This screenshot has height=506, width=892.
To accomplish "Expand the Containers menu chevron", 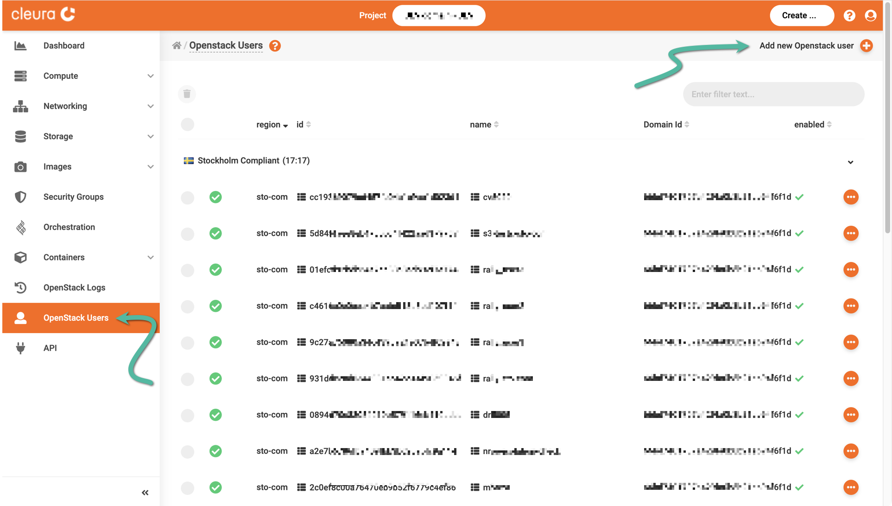I will (150, 257).
